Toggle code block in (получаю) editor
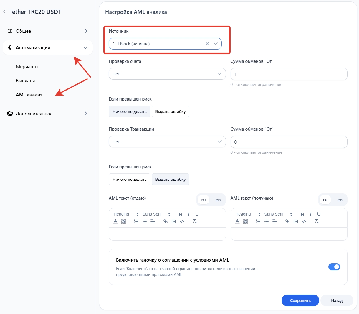 (x=304, y=221)
